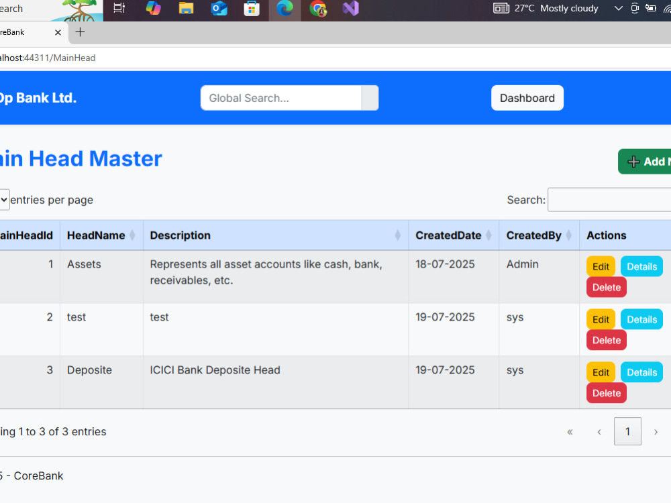This screenshot has width=671, height=503.
Task: Delete the Deposite row
Action: point(607,394)
